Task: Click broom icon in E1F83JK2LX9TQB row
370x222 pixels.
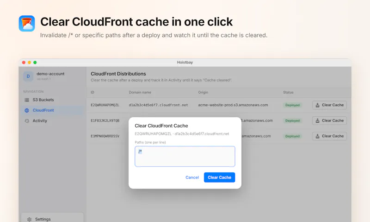Action: click(x=318, y=121)
